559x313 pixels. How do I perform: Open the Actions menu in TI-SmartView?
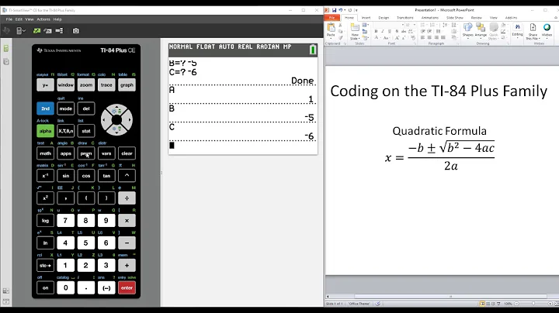pyautogui.click(x=43, y=19)
